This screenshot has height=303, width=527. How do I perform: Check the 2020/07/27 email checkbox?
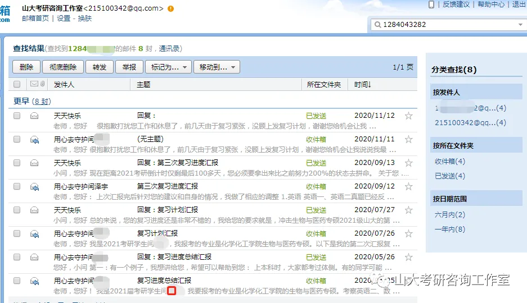pyautogui.click(x=17, y=210)
